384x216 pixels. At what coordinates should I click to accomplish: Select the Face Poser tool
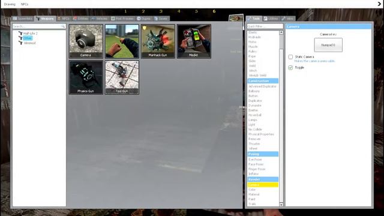[x=256, y=164]
